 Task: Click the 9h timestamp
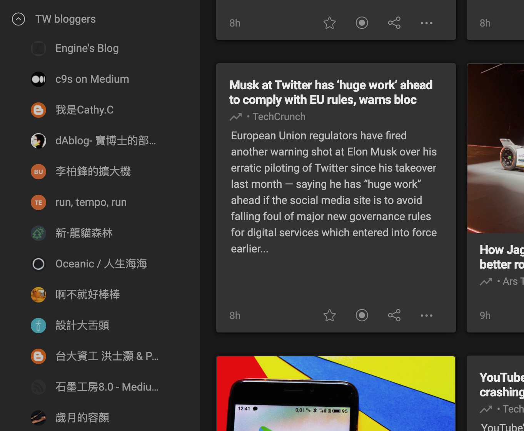tap(485, 316)
